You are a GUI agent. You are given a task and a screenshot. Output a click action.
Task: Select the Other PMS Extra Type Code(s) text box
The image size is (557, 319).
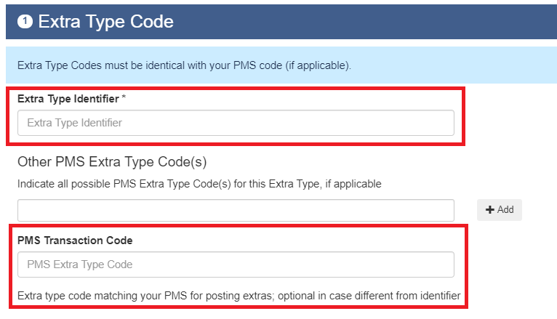tap(236, 210)
